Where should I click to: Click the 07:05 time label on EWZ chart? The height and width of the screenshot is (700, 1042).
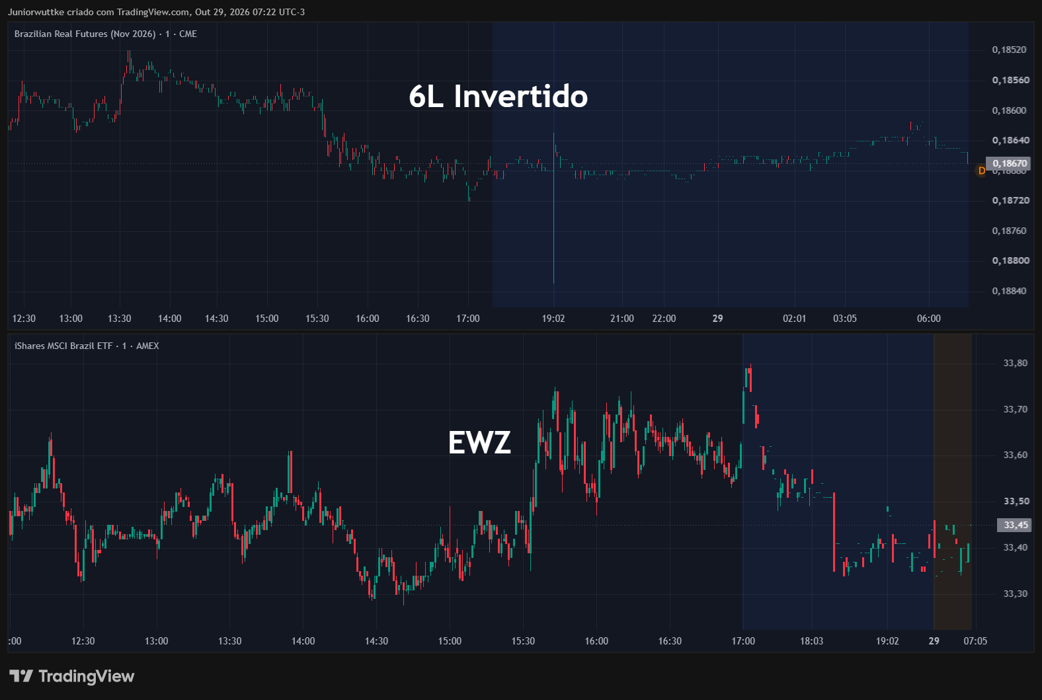click(975, 641)
